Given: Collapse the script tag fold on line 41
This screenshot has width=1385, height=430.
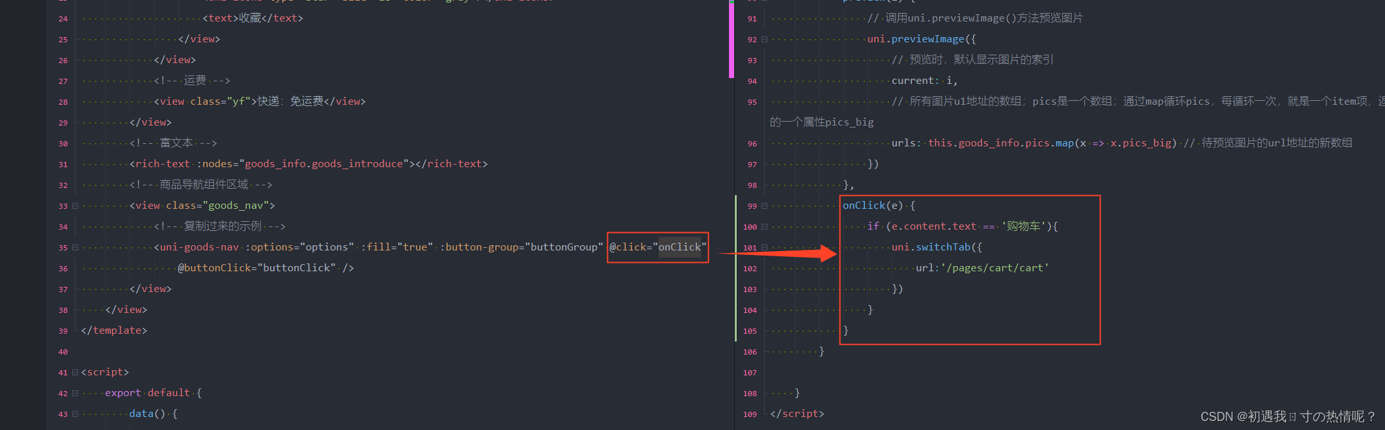Looking at the screenshot, I should (75, 373).
